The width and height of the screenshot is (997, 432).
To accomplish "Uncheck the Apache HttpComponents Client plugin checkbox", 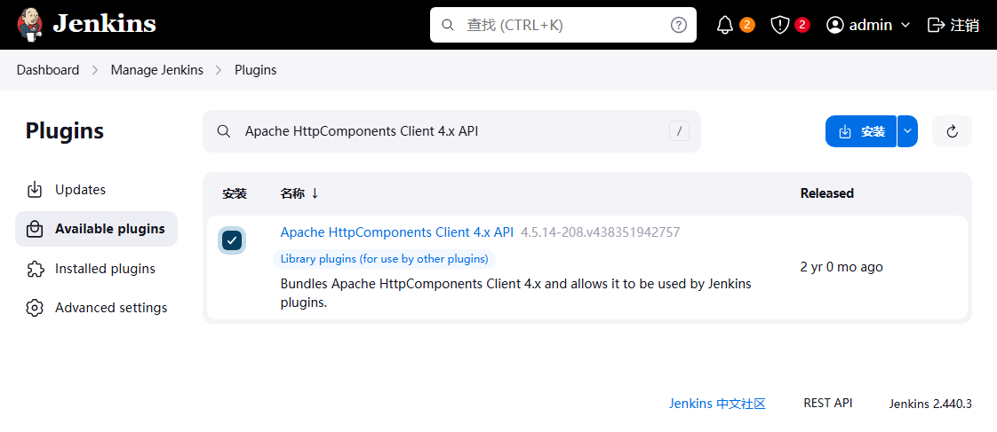I will [232, 240].
